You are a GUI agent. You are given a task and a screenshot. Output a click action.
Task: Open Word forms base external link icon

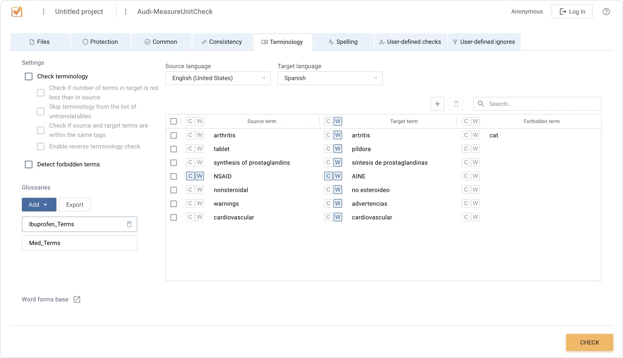point(77,299)
